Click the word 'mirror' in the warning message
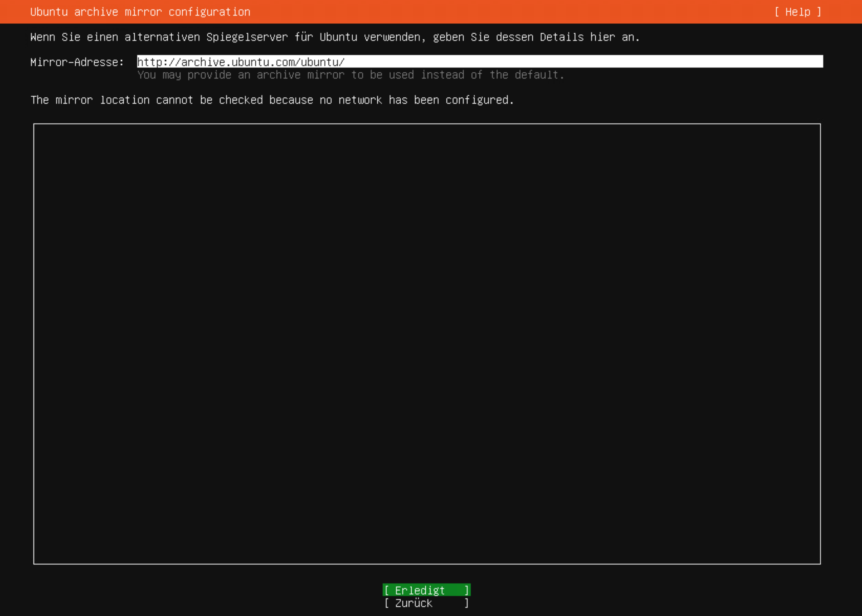The width and height of the screenshot is (862, 616). tap(74, 100)
